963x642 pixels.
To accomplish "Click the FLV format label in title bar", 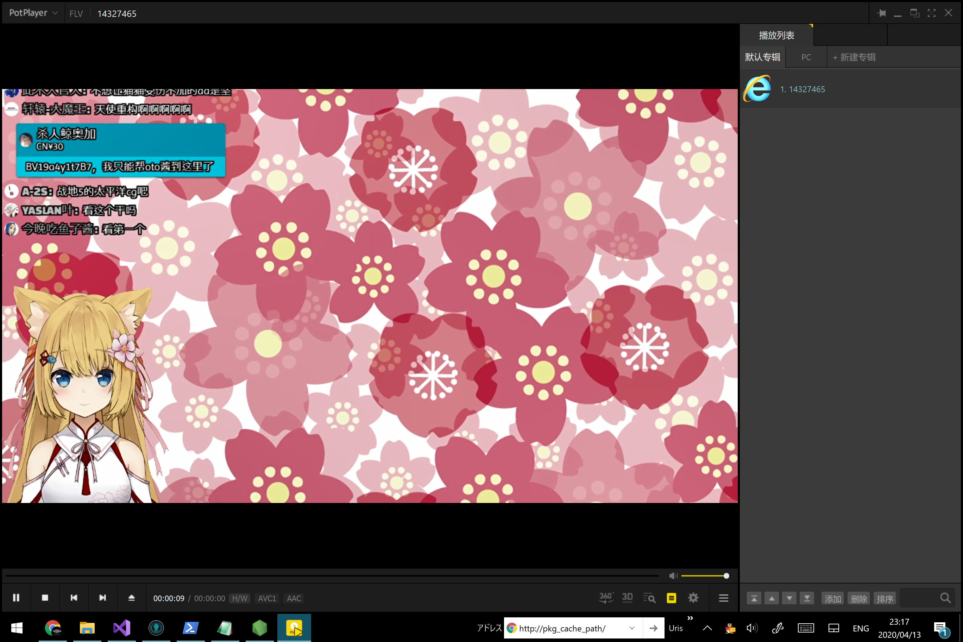I will click(76, 13).
